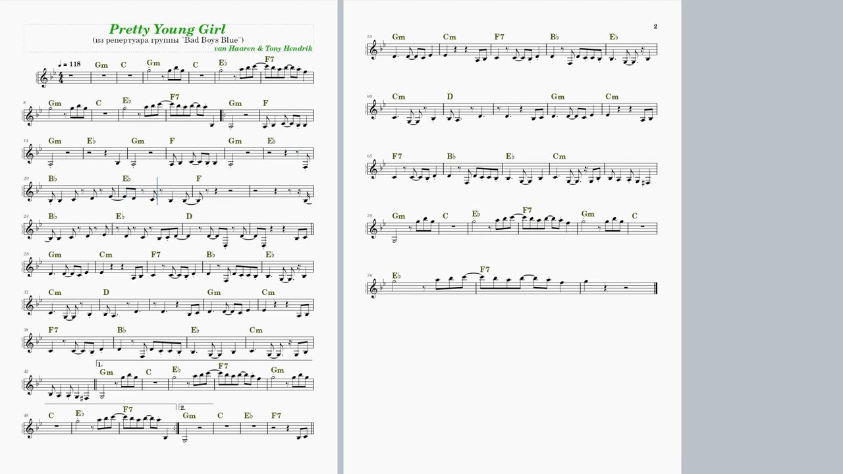Select the "Bad Boys Blue" subtitle line

tap(168, 40)
